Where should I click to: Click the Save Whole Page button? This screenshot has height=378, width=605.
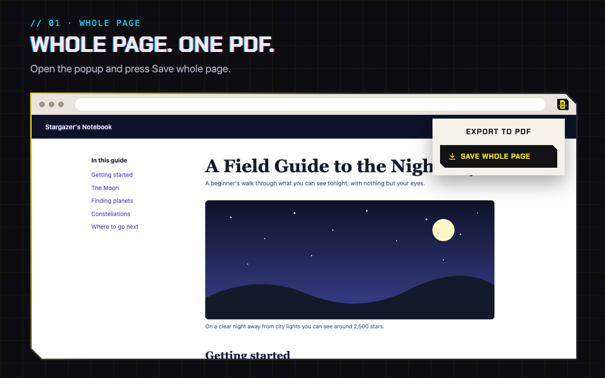[x=499, y=156]
